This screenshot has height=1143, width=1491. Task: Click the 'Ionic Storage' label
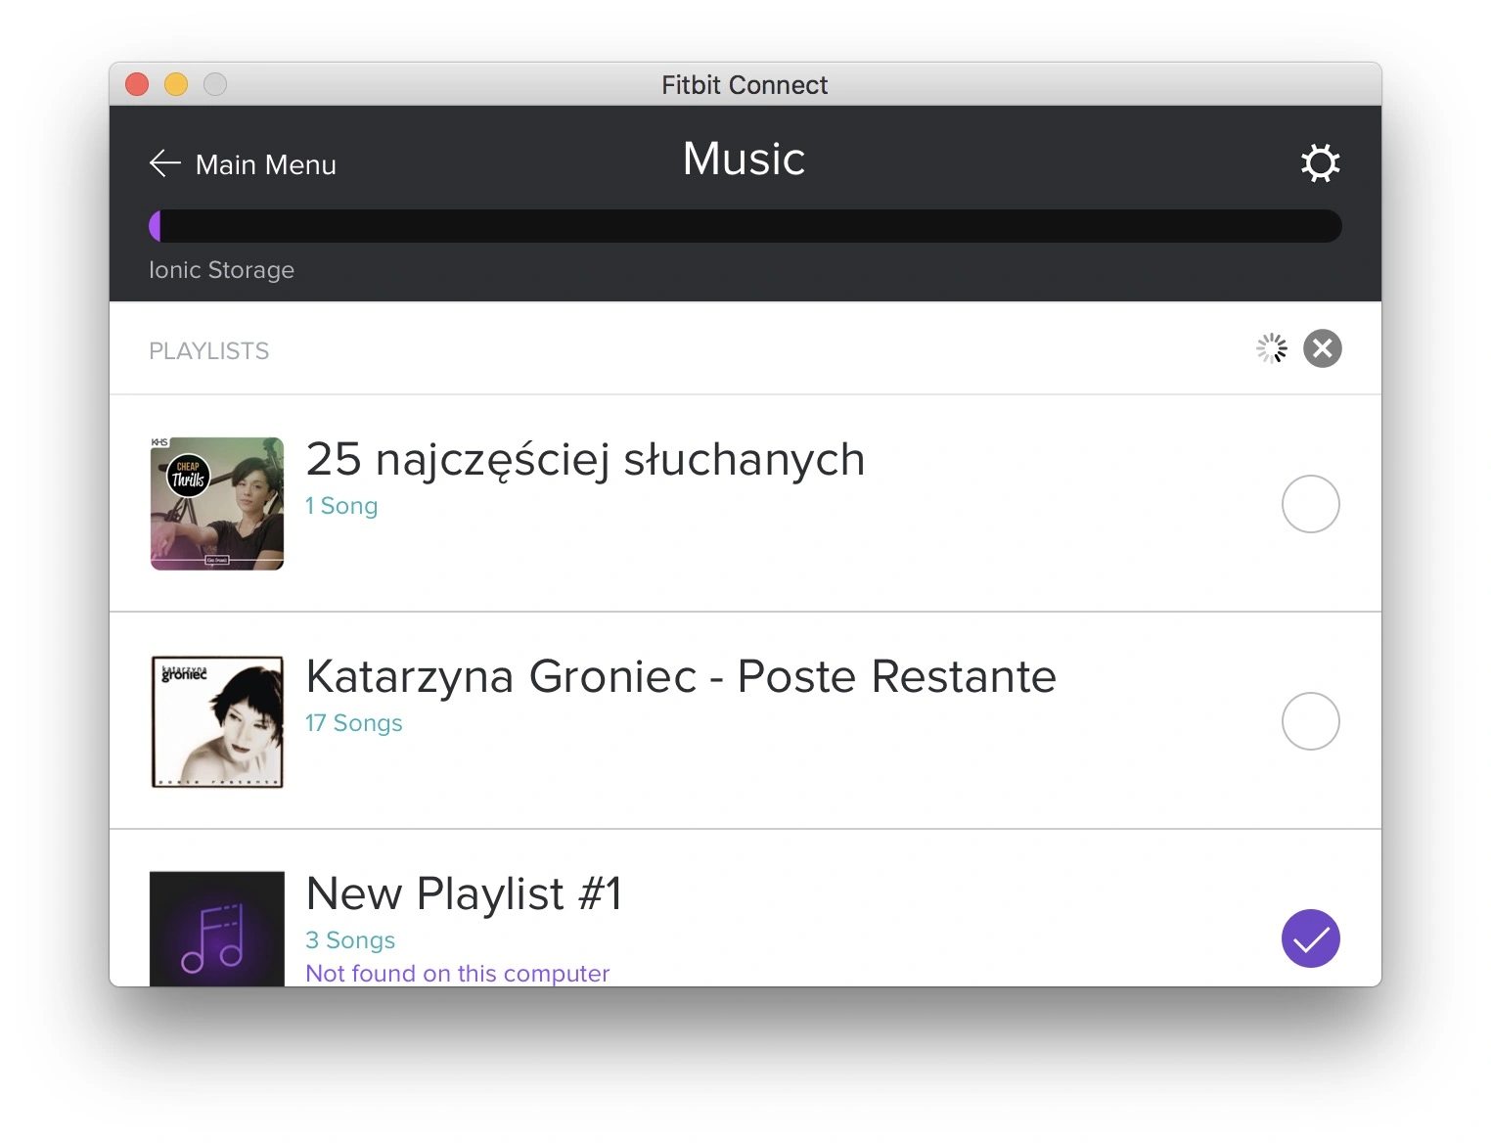221,270
